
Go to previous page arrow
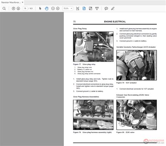coord(14,8)
